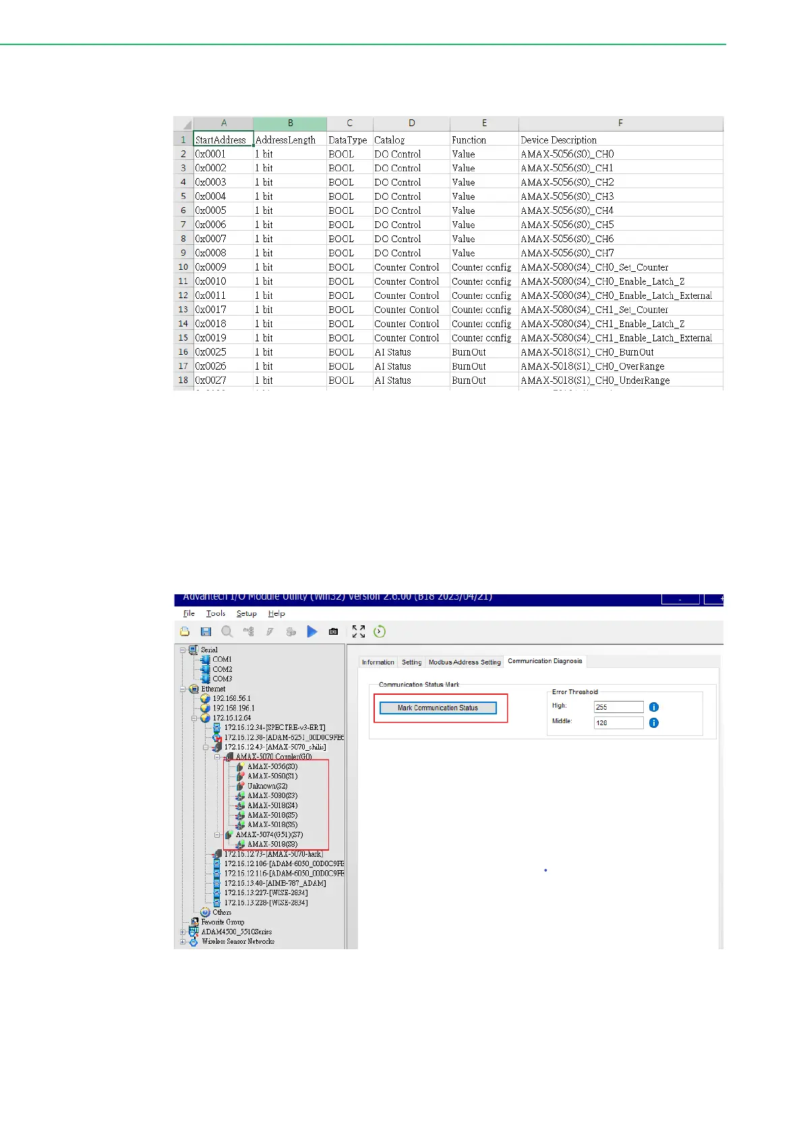This screenshot has height=1136, width=803.
Task: Expand the ADAM4500_5510Series node
Action: click(x=183, y=932)
